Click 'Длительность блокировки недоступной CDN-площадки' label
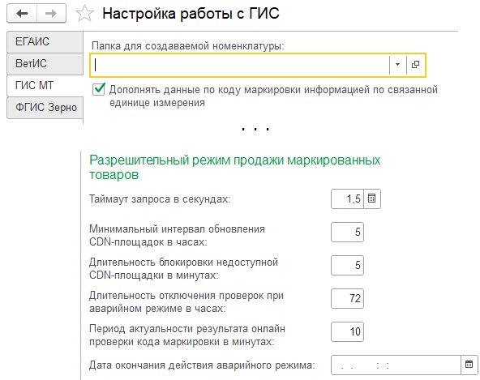Screen dimensions: 480x380 (183, 269)
